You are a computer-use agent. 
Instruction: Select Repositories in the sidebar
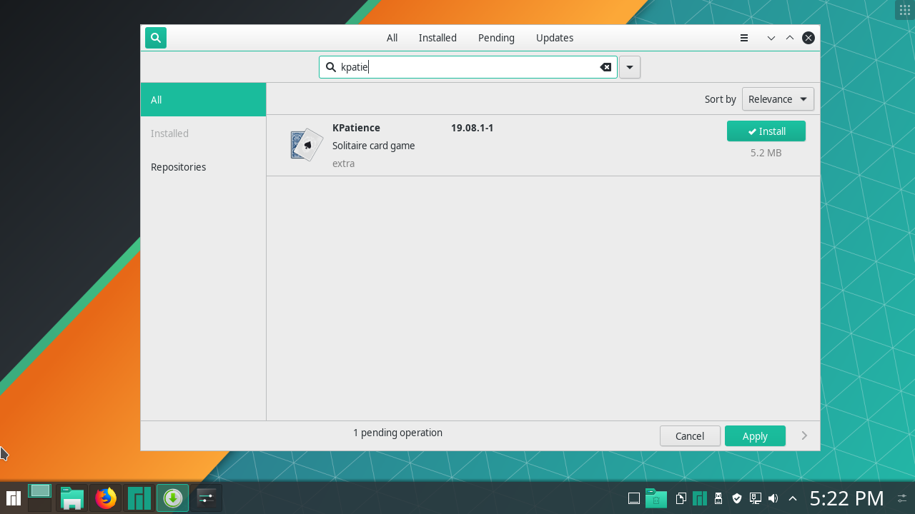pos(178,166)
